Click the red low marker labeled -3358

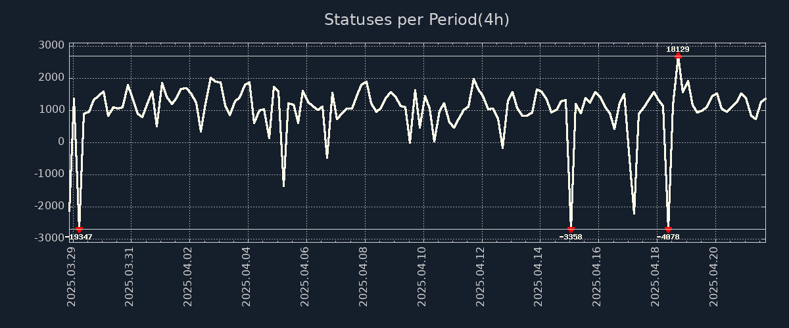coord(571,229)
